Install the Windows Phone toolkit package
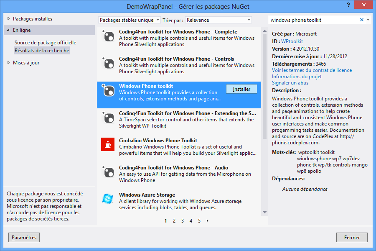Image resolution: width=376 pixels, height=251 pixels. point(241,89)
